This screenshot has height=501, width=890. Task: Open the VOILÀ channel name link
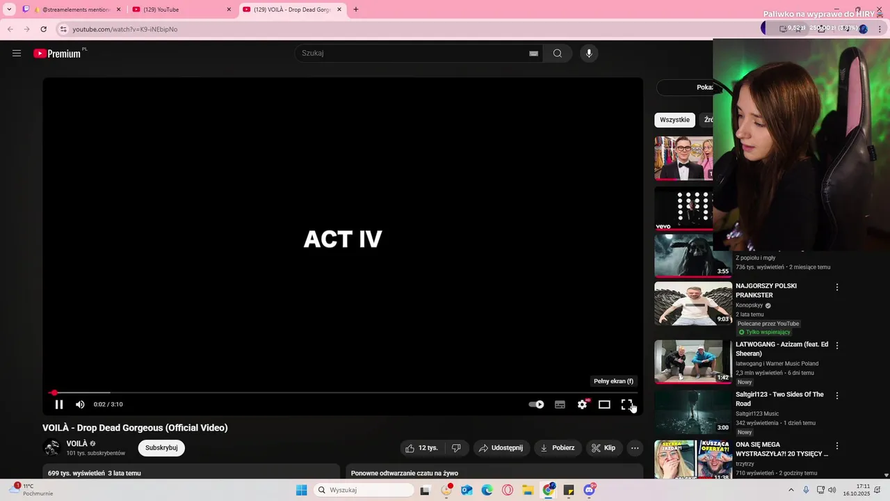(x=77, y=443)
